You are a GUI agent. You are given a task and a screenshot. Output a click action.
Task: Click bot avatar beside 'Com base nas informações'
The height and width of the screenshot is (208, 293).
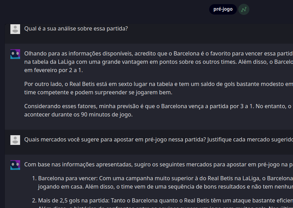[15, 165]
